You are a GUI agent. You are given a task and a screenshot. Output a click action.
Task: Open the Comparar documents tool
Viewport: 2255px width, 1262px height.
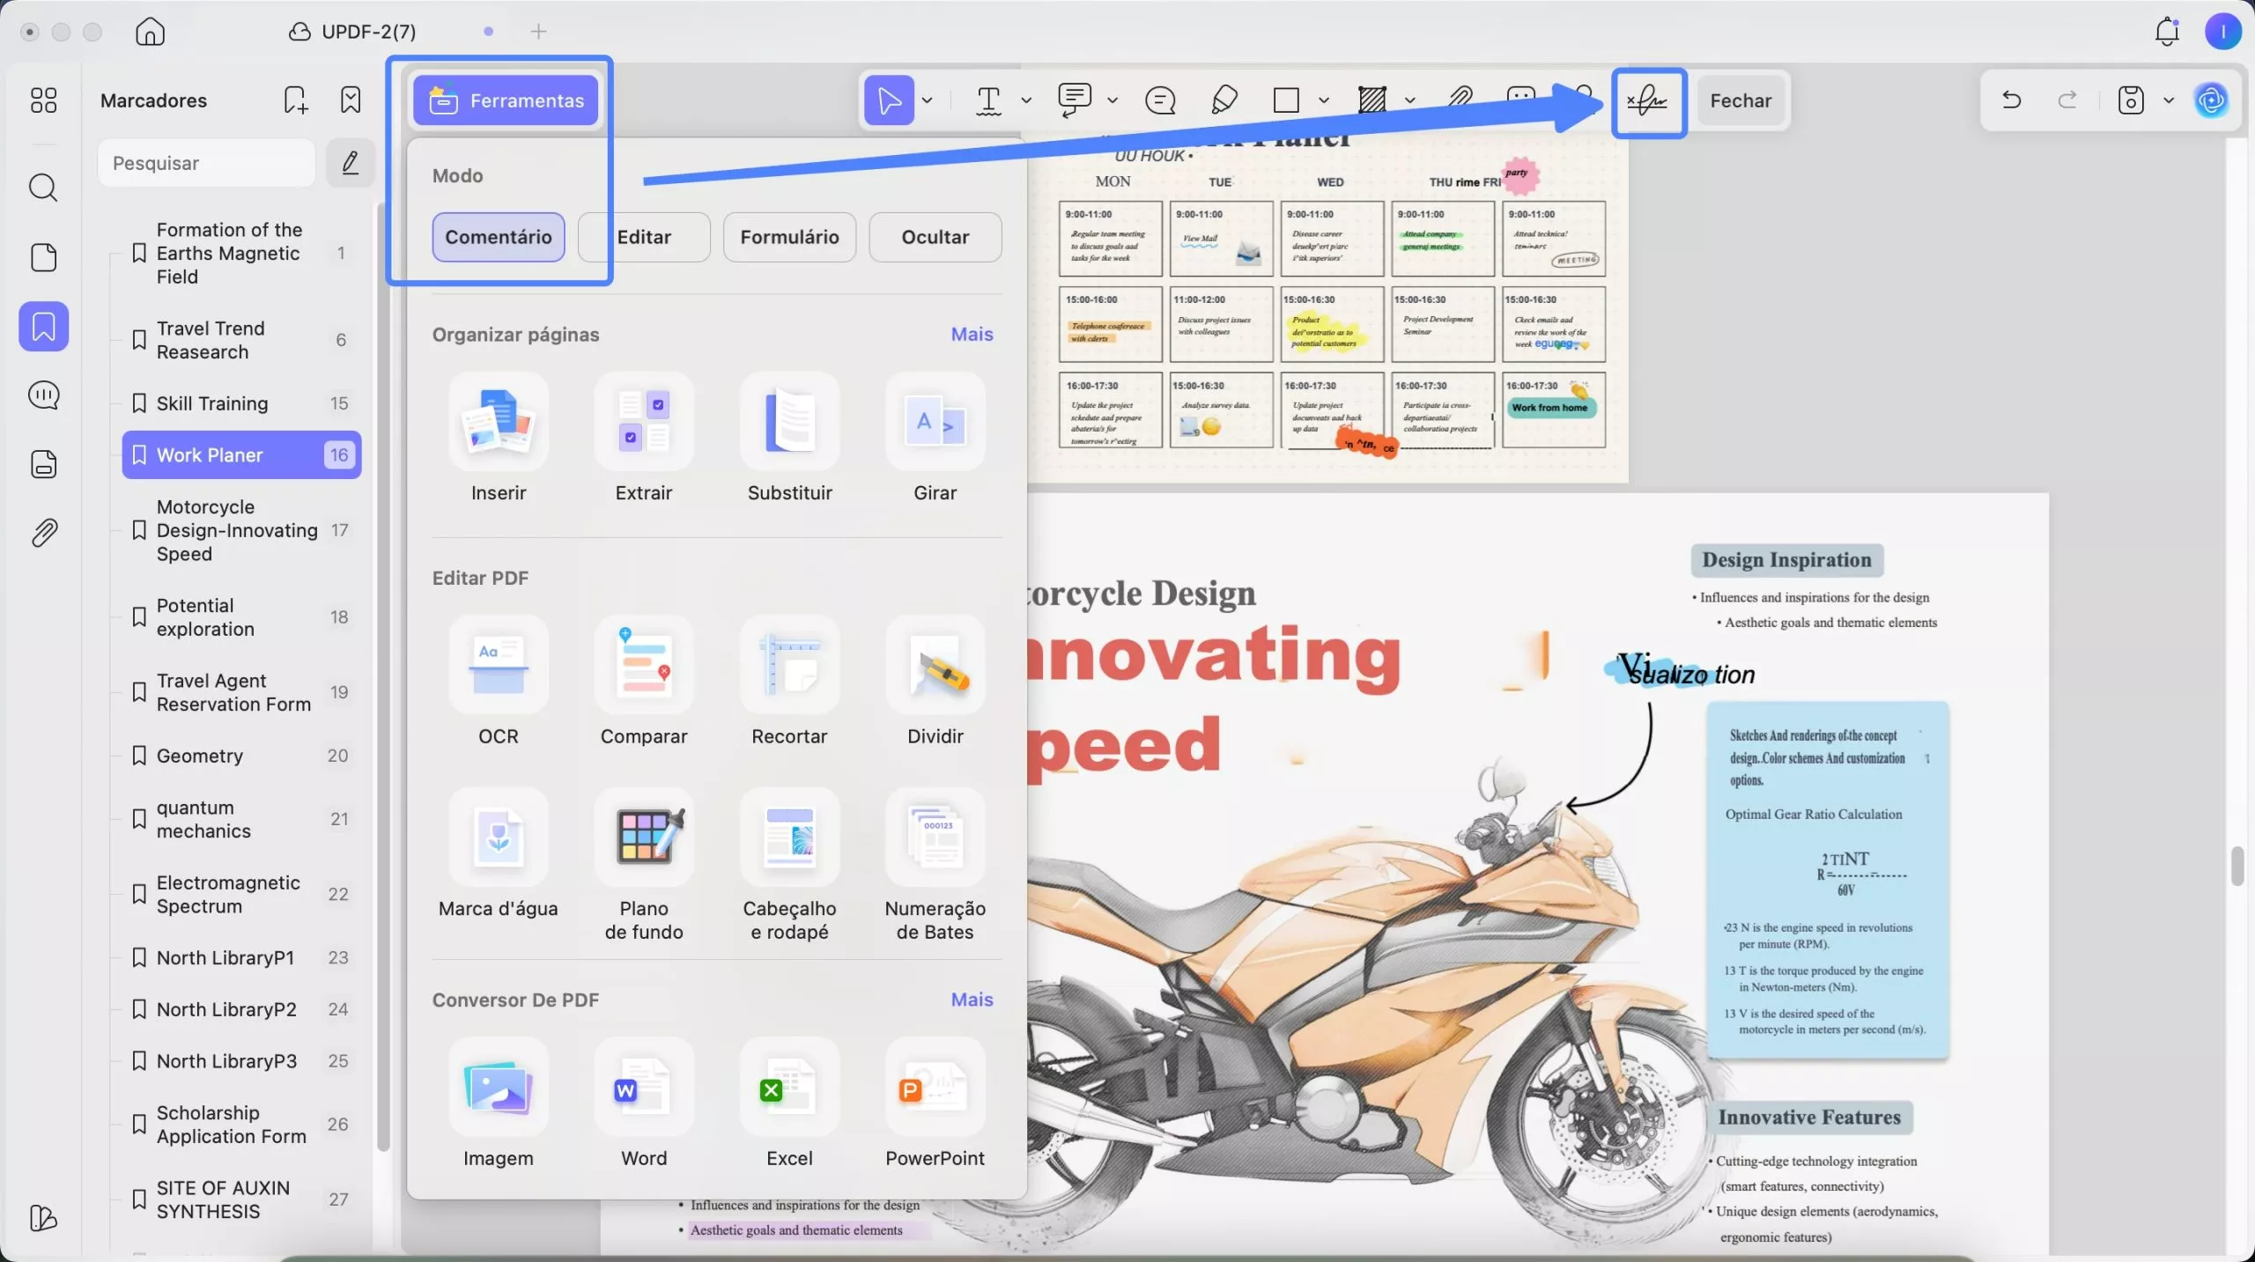(x=644, y=682)
